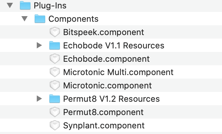Screen dimensions: 222x134
Task: Expand the Echobode V1.1 Resources folder
Action: [39, 45]
